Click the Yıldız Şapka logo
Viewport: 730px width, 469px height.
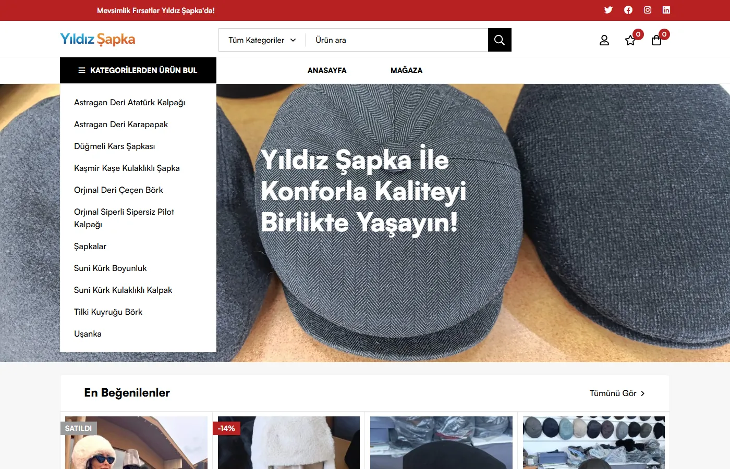coord(98,40)
